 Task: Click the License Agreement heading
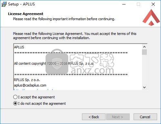25,14
